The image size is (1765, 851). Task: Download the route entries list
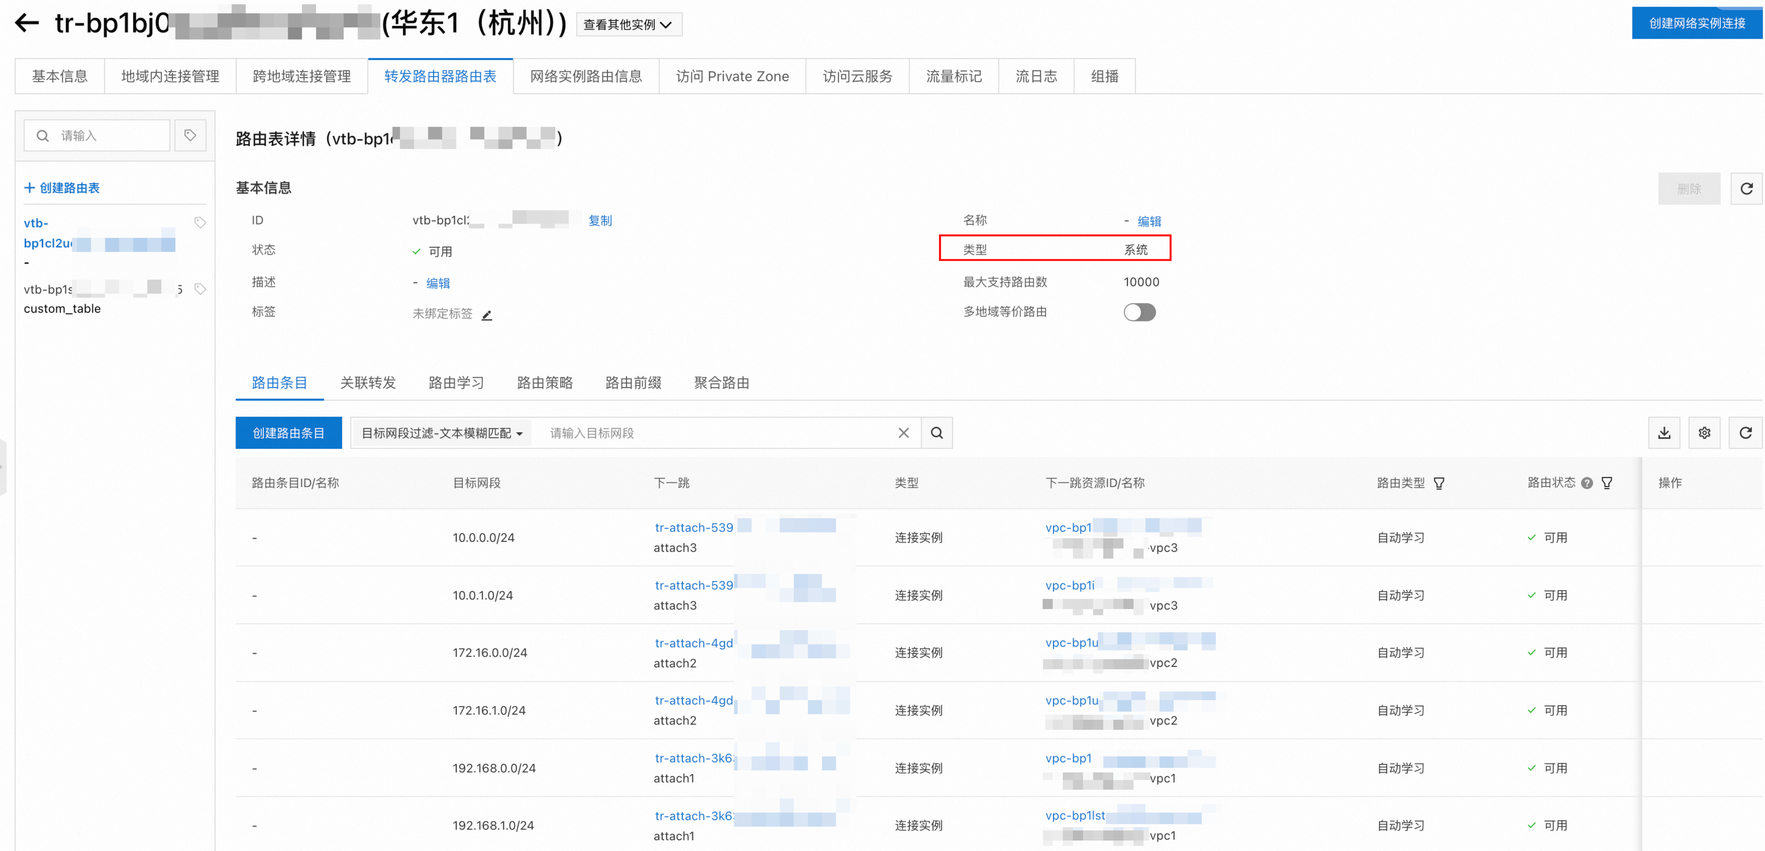[x=1664, y=433]
